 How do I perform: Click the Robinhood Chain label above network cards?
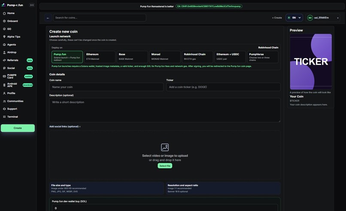268,48
